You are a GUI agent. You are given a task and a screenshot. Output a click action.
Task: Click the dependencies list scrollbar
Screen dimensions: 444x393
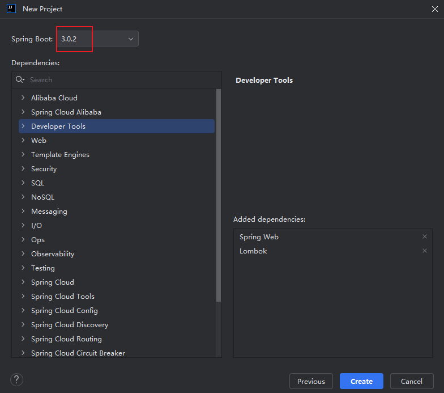[219, 195]
